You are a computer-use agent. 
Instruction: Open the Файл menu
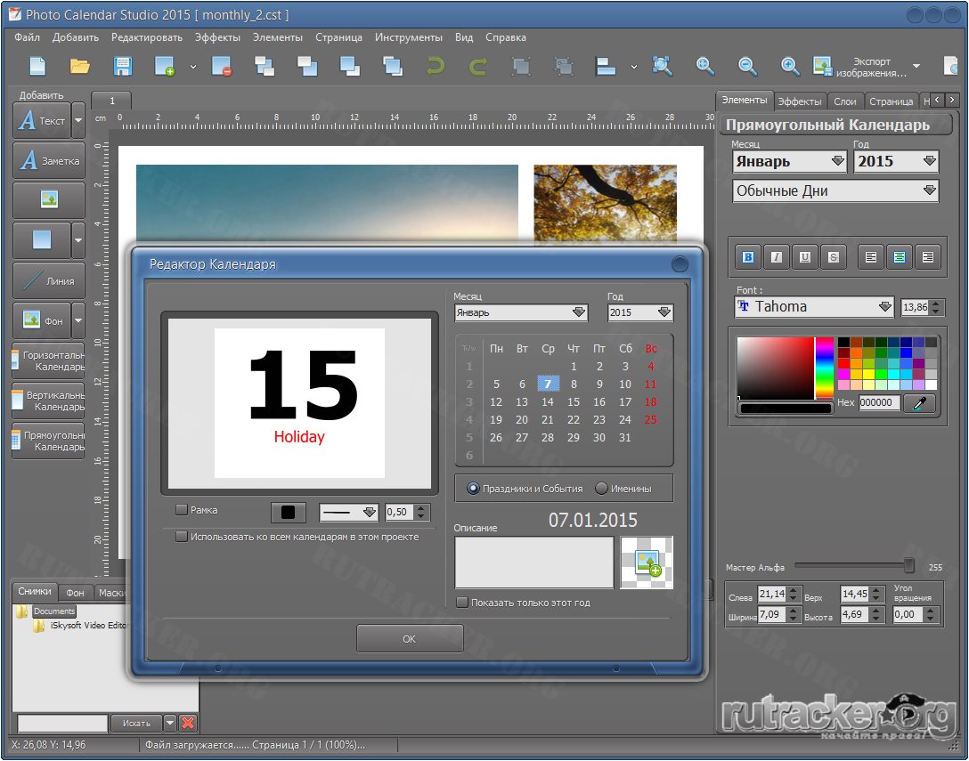point(28,37)
